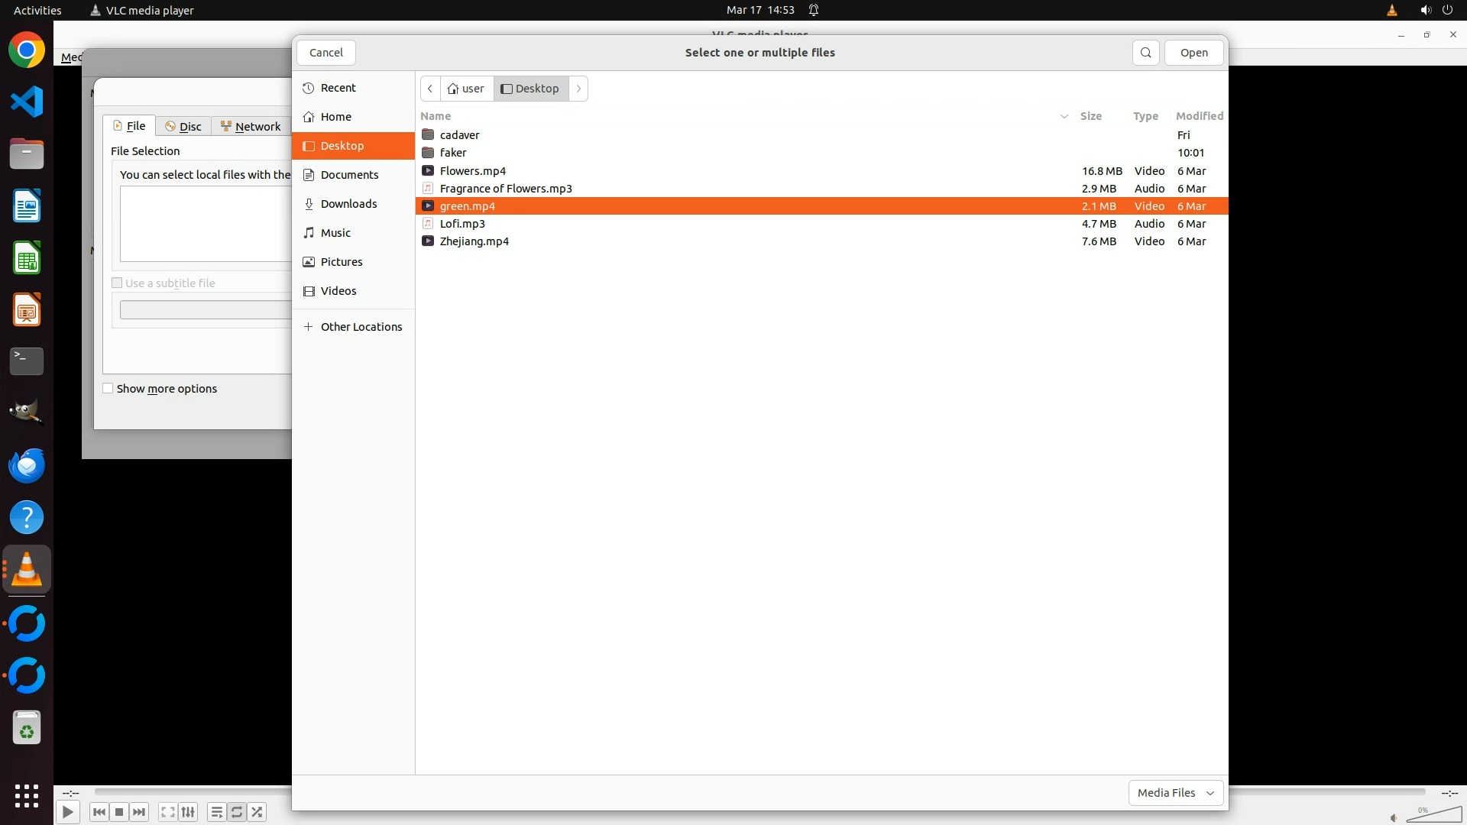Open extended settings equalizer icon
Screen dimensions: 1467x825
[189, 812]
